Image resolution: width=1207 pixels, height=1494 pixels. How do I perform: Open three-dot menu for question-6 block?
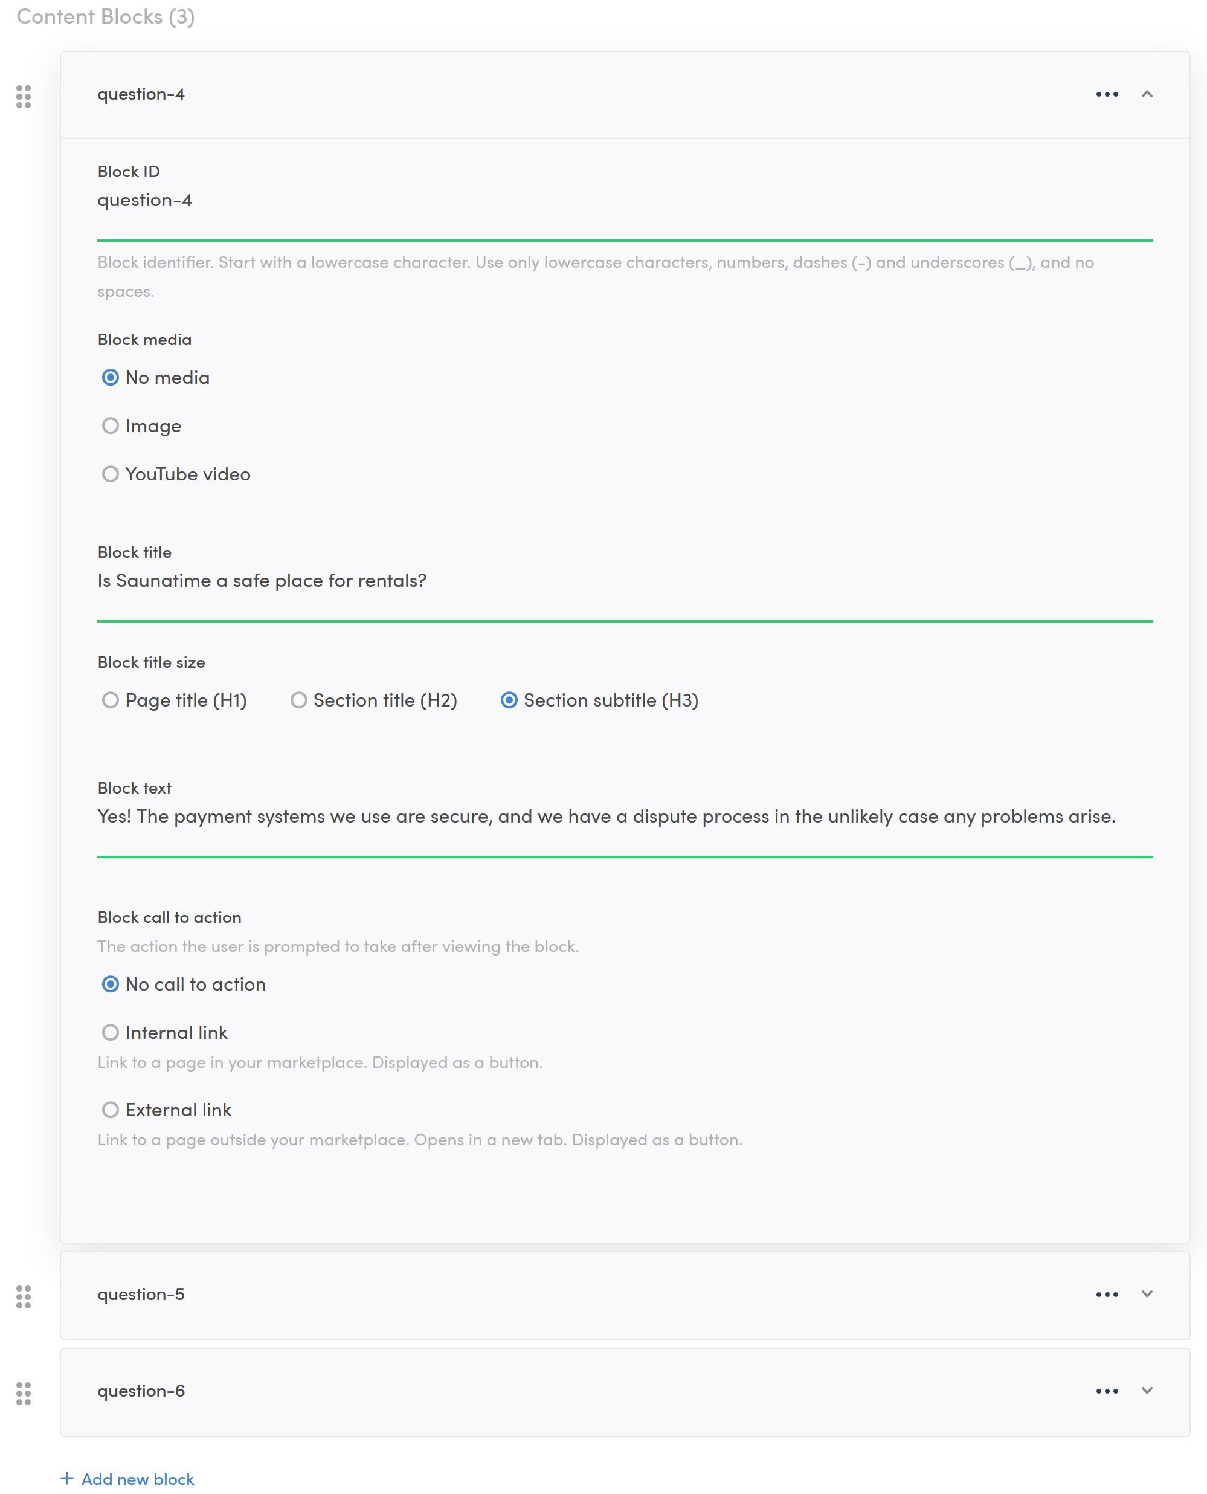pos(1107,1391)
